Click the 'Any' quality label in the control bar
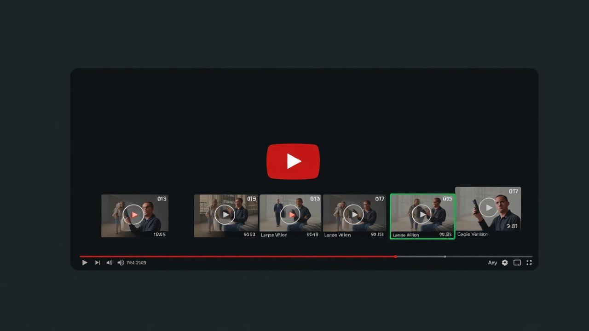 click(x=492, y=263)
